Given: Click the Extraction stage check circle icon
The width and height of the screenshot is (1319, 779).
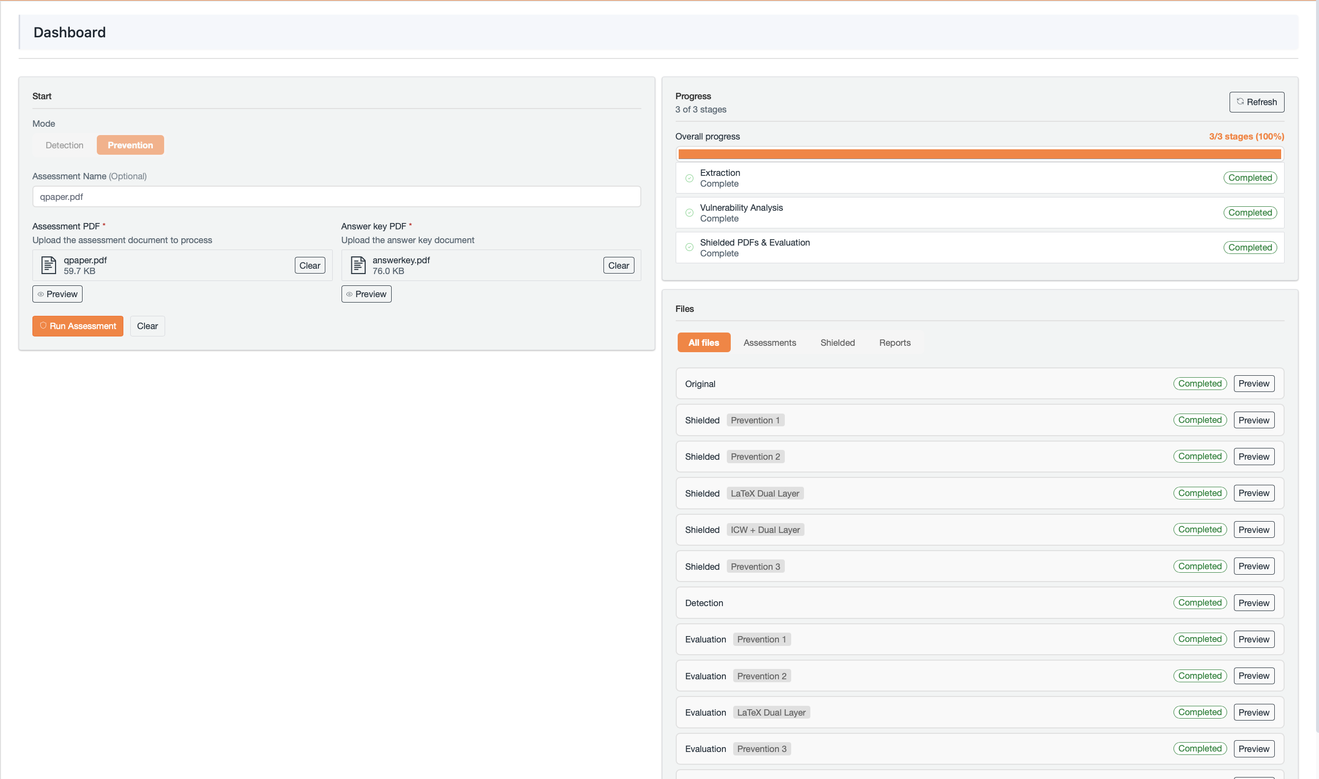Looking at the screenshot, I should click(x=689, y=178).
